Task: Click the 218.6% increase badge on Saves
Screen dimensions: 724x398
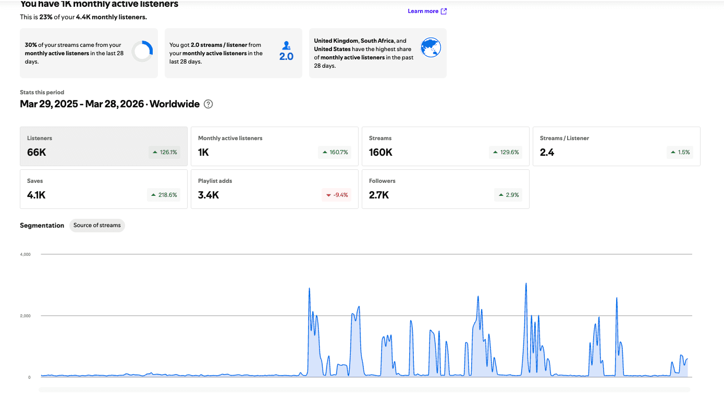Action: (164, 195)
